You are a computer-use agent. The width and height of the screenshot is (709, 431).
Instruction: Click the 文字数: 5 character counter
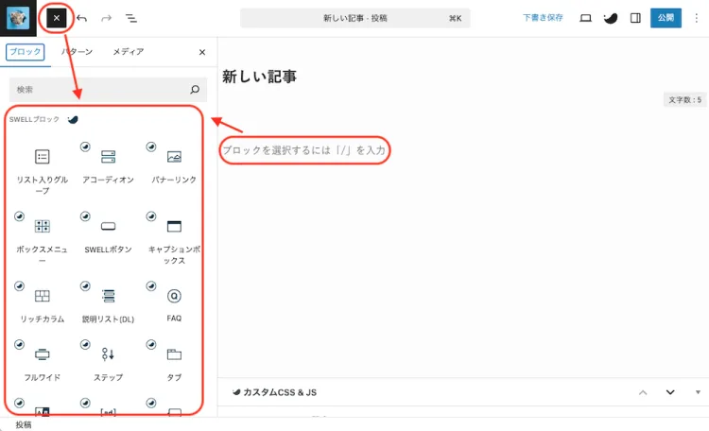pyautogui.click(x=685, y=100)
